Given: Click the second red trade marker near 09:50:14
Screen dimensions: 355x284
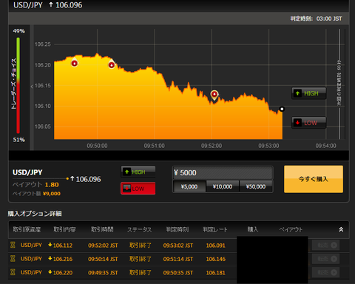Looking at the screenshot, I should click(x=112, y=65).
